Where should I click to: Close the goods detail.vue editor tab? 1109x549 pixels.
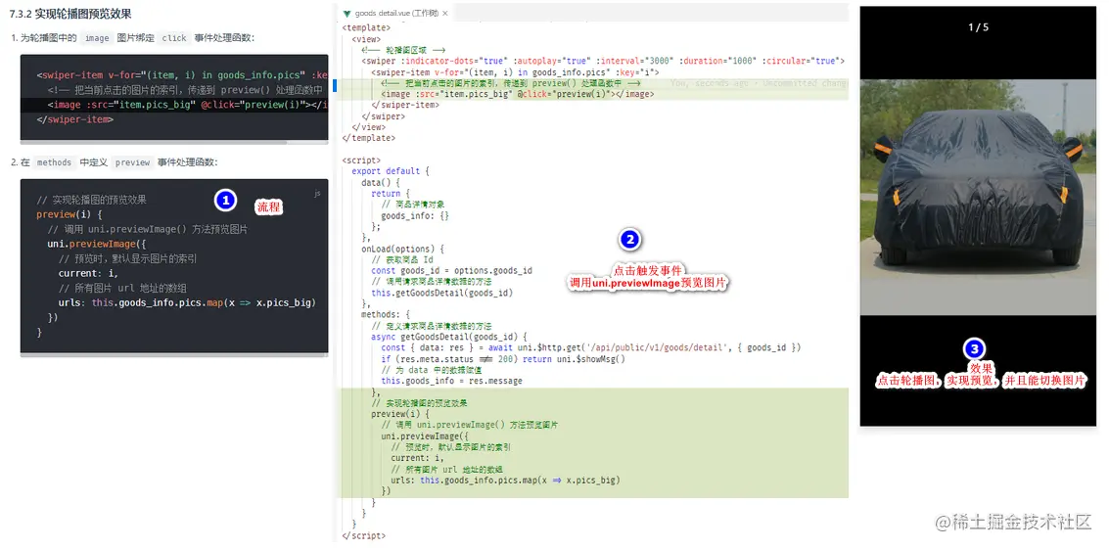444,13
